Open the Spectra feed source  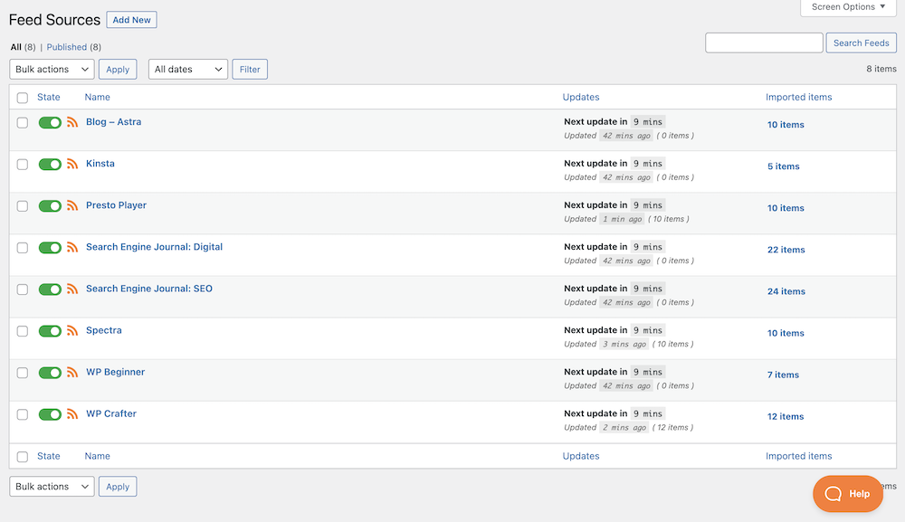click(x=104, y=330)
